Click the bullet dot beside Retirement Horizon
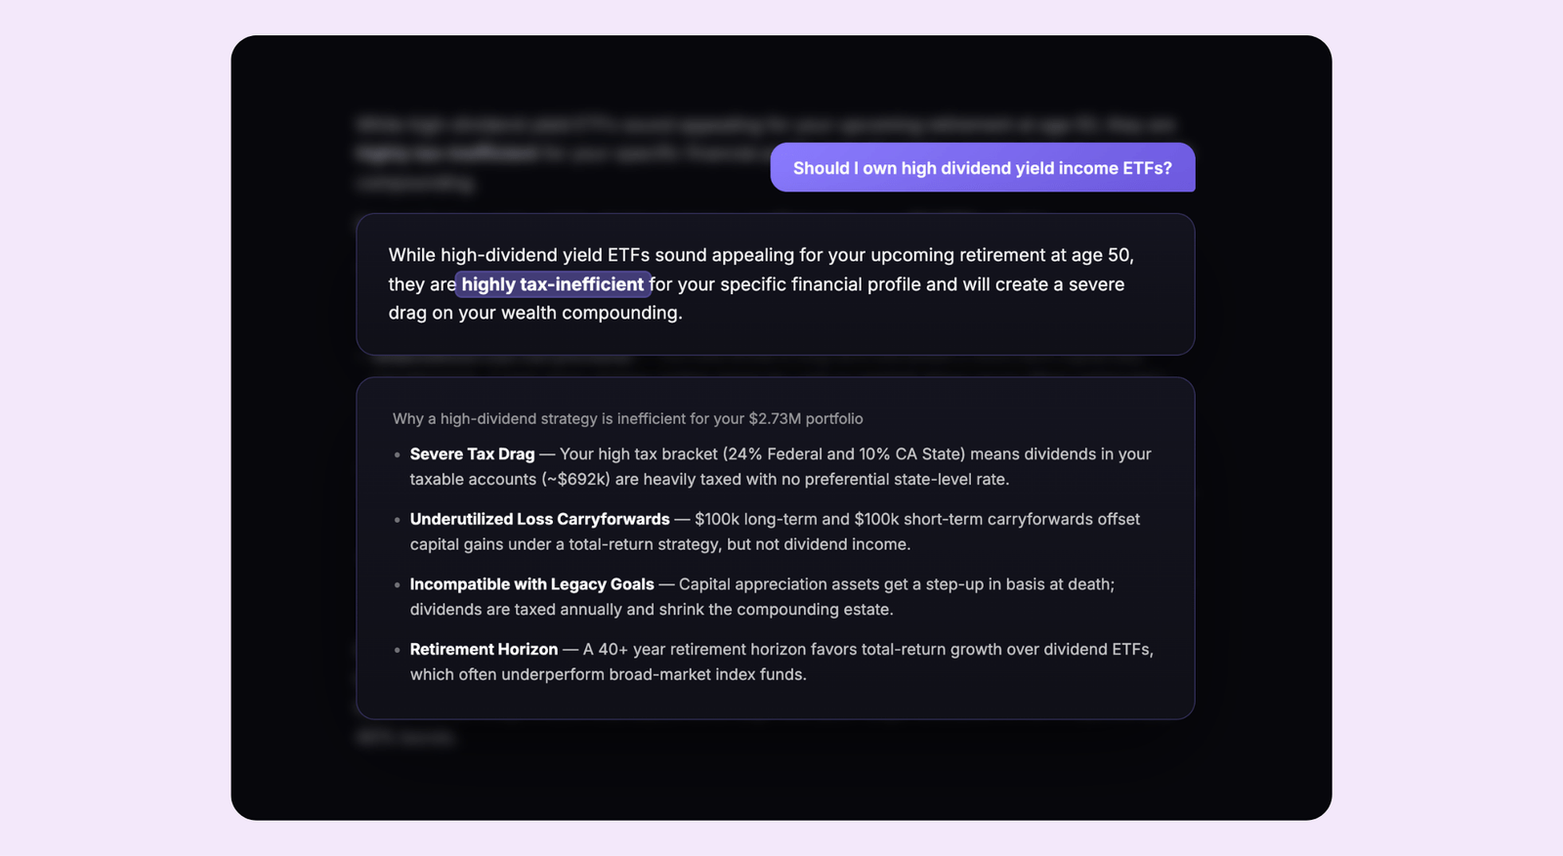Screen dimensions: 1563x856 pos(397,650)
